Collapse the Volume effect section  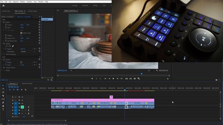tap(2, 60)
